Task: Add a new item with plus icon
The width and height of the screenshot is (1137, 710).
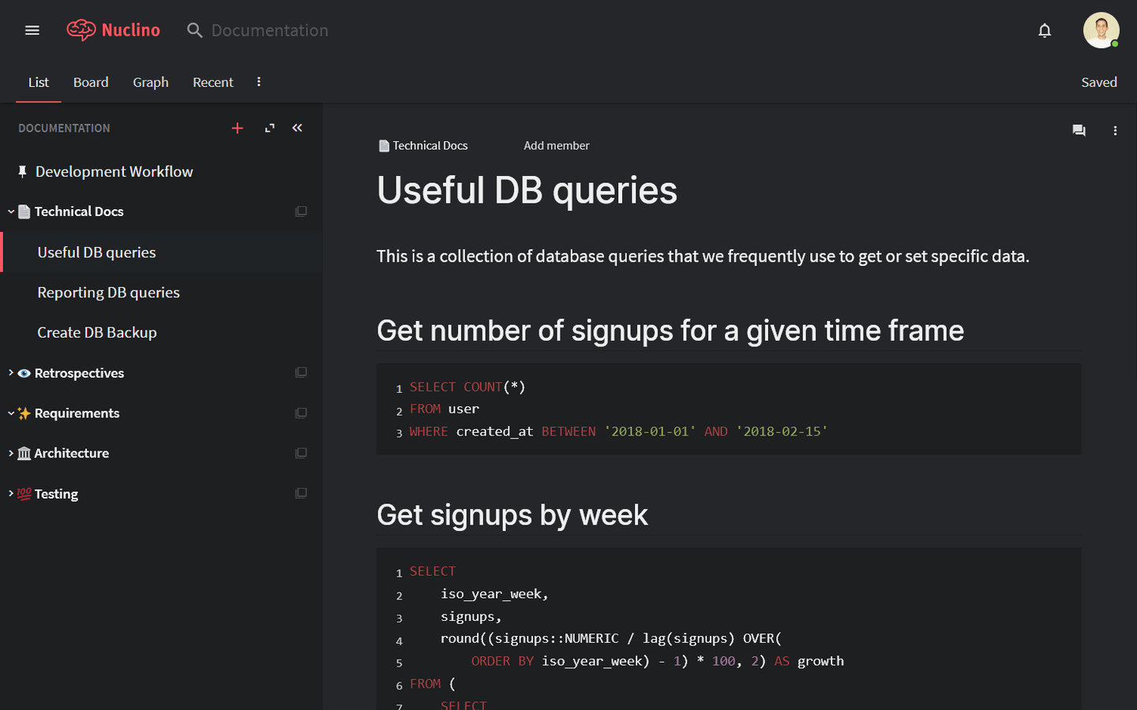Action: pos(237,128)
